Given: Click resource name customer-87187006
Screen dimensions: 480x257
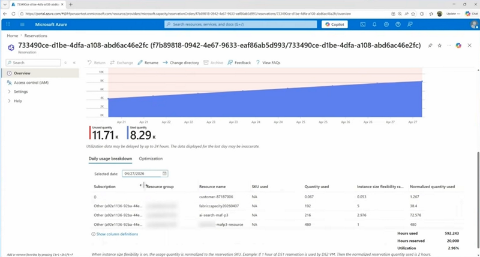Looking at the screenshot, I should tap(216, 197).
